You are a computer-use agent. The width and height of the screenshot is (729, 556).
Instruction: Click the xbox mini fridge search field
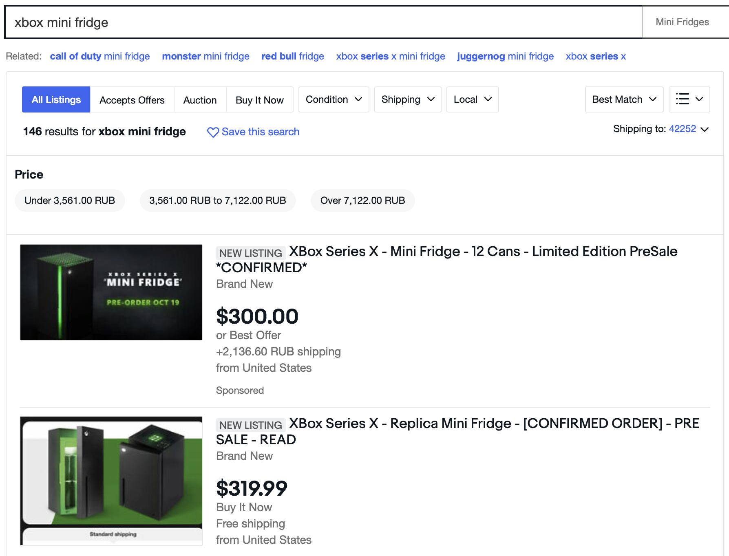[x=323, y=22]
